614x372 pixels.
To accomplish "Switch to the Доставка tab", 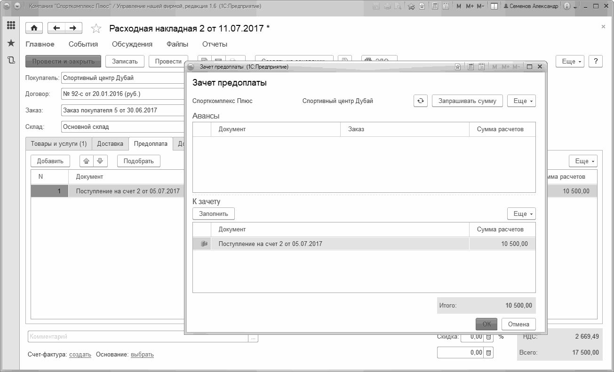I will (x=110, y=144).
